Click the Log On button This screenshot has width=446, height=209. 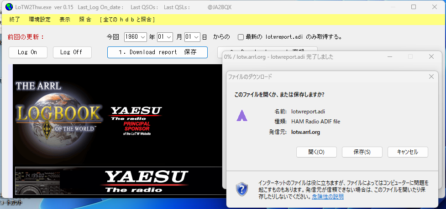point(28,52)
